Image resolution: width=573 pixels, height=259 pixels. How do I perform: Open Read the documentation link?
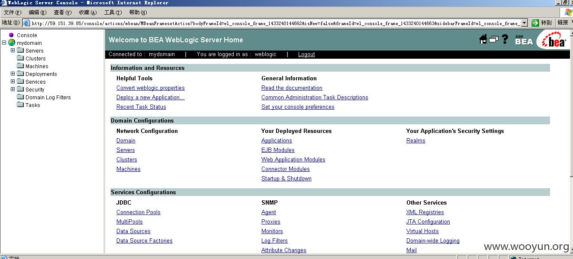point(292,88)
